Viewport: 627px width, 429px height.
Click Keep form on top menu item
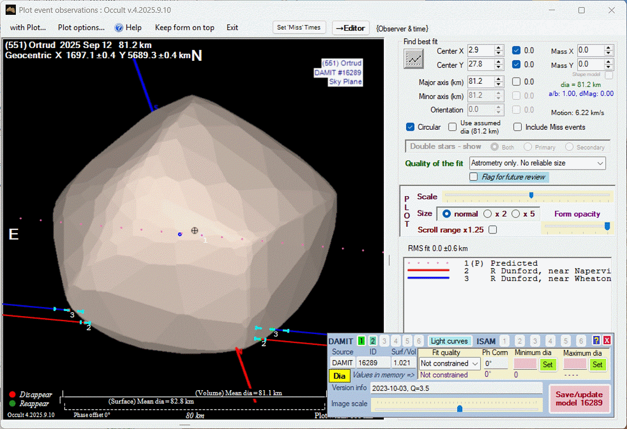(x=184, y=28)
